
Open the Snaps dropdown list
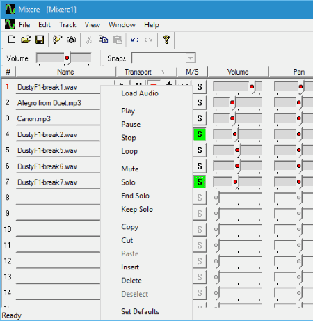coord(191,58)
